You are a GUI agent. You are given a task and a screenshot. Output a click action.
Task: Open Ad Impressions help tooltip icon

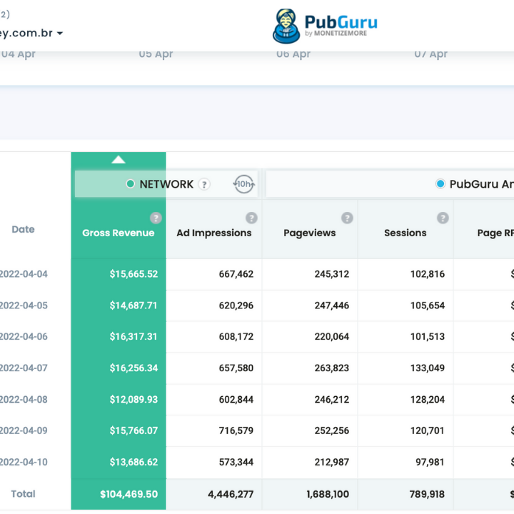tap(251, 218)
